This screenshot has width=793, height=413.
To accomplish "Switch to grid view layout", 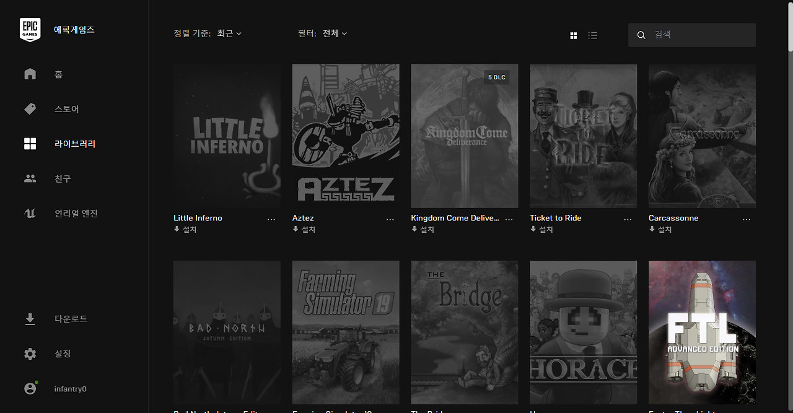I will click(573, 36).
